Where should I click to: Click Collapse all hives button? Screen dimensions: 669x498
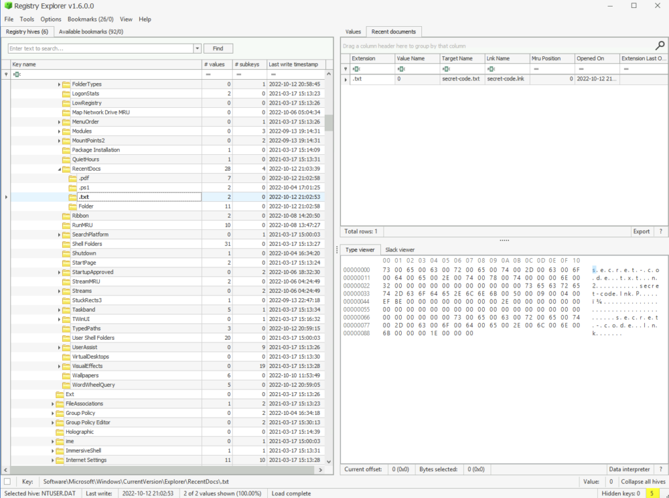click(643, 482)
